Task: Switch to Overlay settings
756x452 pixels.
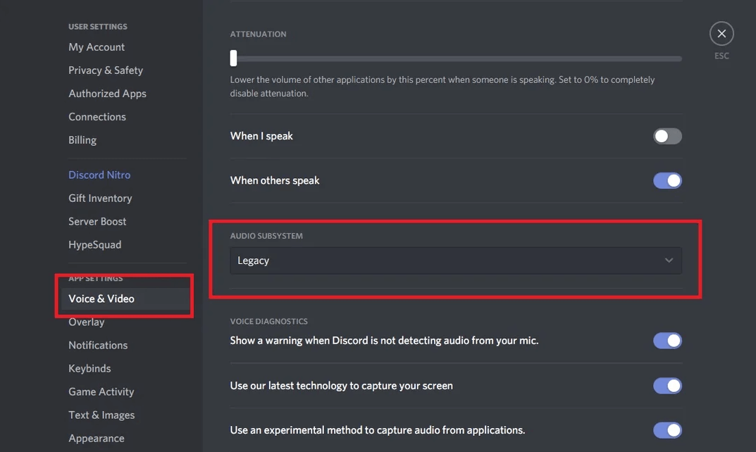Action: (x=86, y=322)
